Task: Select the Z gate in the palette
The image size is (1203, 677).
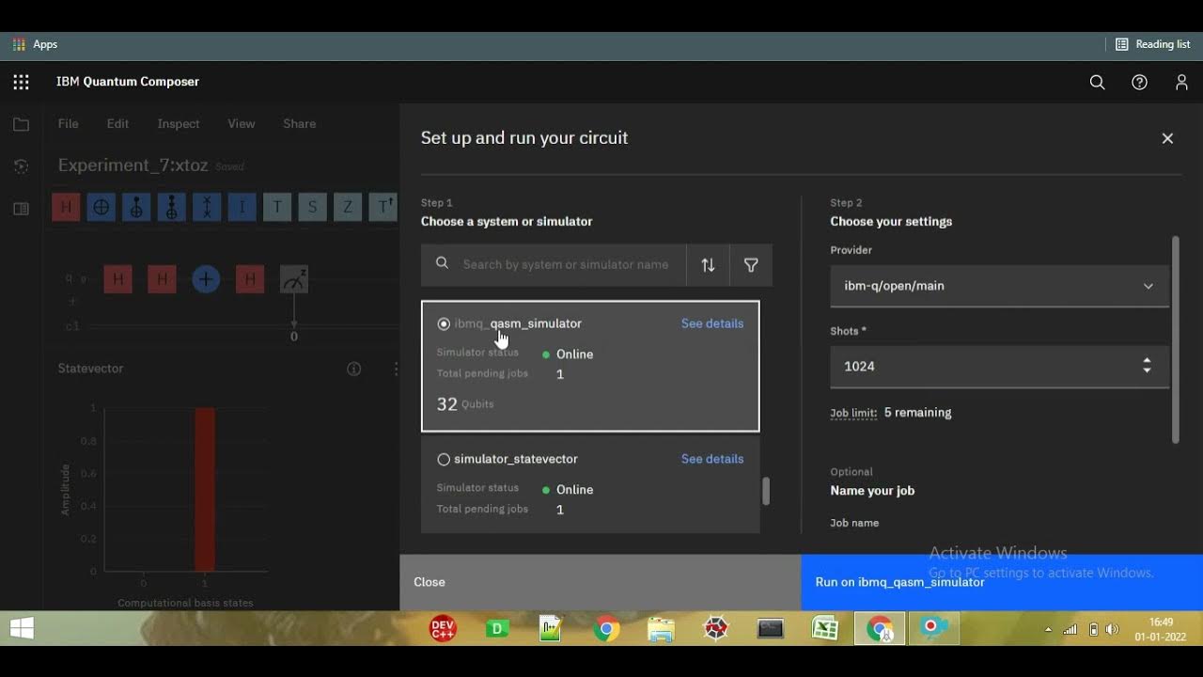Action: pos(348,207)
